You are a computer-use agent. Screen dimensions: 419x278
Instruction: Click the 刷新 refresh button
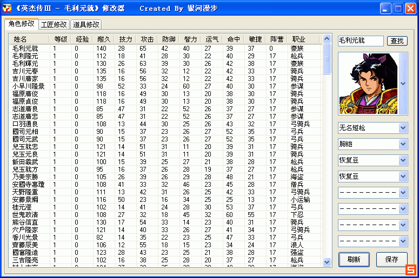click(x=354, y=259)
